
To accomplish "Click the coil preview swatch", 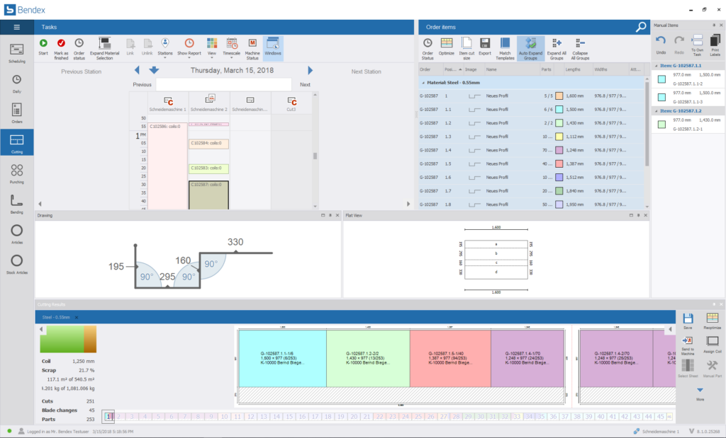I will click(68, 339).
